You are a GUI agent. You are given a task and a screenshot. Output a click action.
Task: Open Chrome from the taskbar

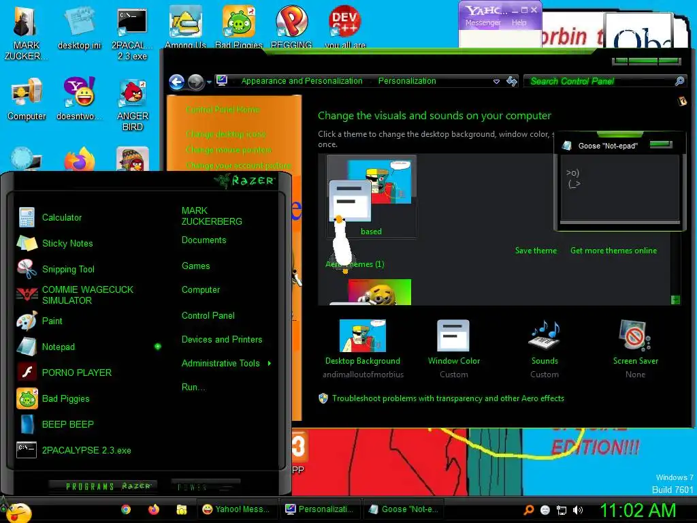coord(126,509)
